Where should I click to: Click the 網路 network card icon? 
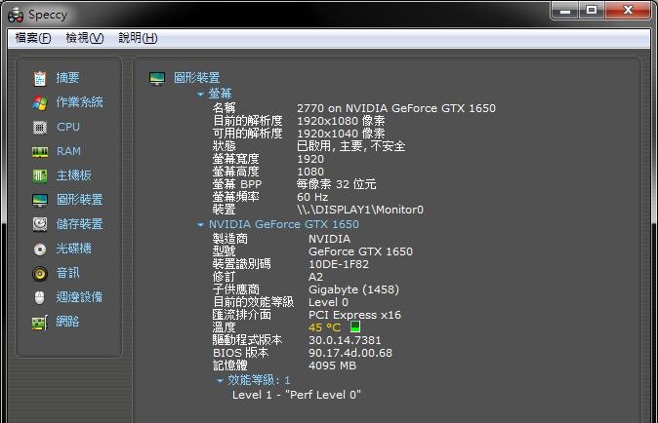click(40, 322)
